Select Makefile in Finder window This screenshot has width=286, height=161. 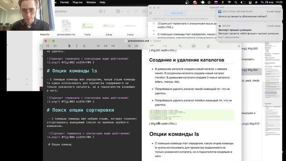click(45, 34)
